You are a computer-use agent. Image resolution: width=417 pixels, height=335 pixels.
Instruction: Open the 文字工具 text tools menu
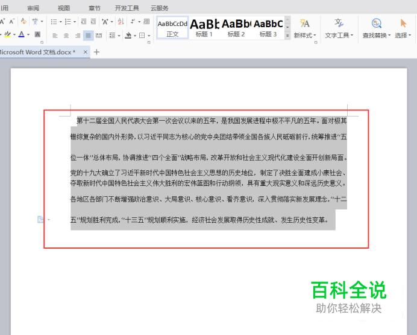pos(339,28)
